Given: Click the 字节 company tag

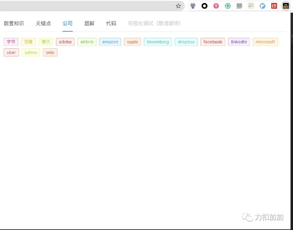Looking at the screenshot, I should 11,42.
